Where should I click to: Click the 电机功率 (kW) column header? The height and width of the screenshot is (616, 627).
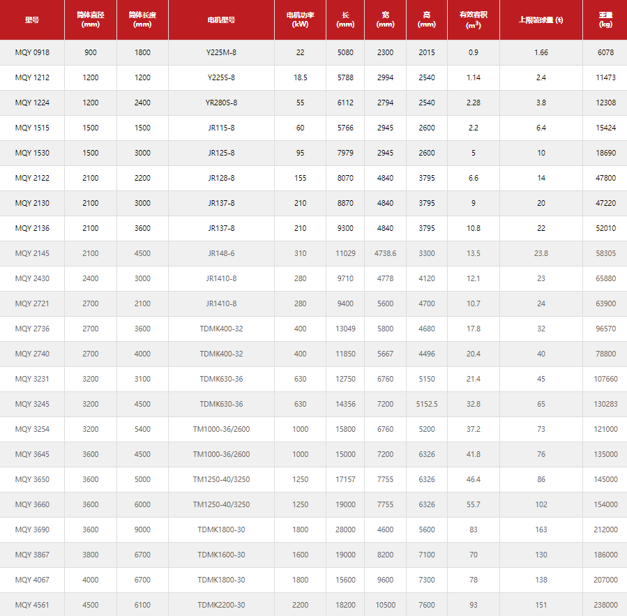coord(300,20)
